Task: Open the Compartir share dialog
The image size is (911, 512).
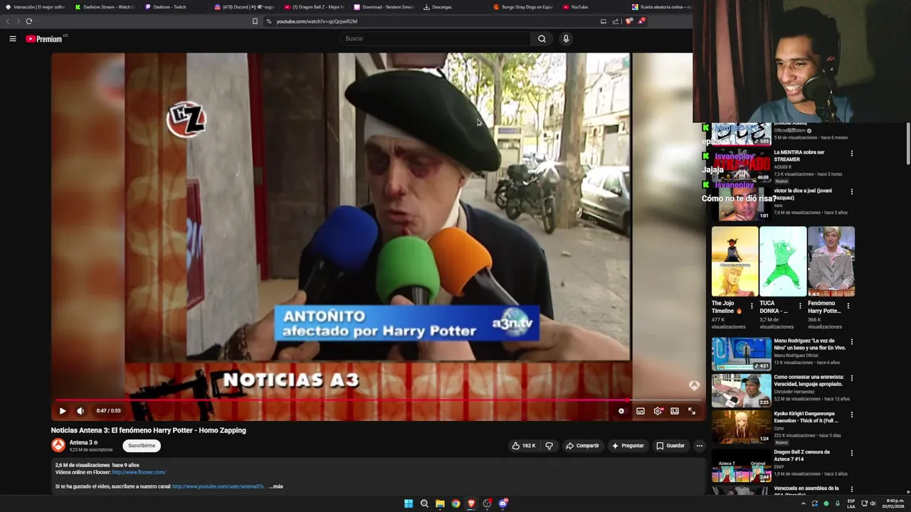Action: tap(582, 446)
